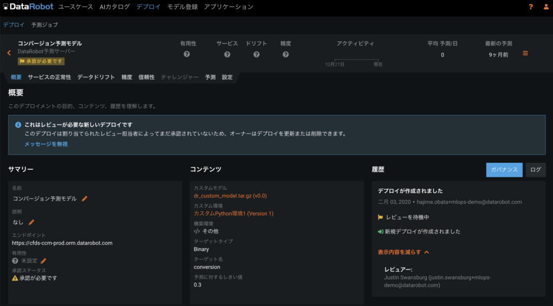Open the ユースケース menu
This screenshot has height=306, width=553.
[x=76, y=6]
